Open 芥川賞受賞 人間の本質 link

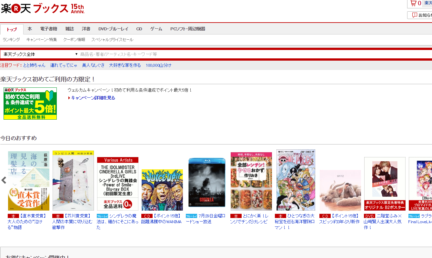click(73, 222)
